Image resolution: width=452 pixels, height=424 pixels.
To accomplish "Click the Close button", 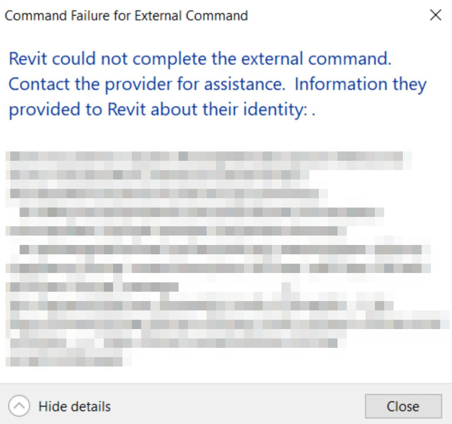I will (403, 406).
